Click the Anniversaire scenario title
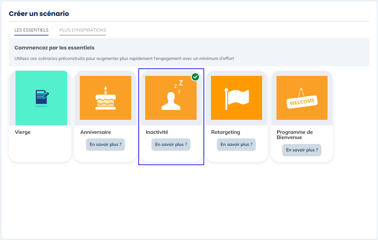Screen dimensions: 378x240 tap(95, 132)
